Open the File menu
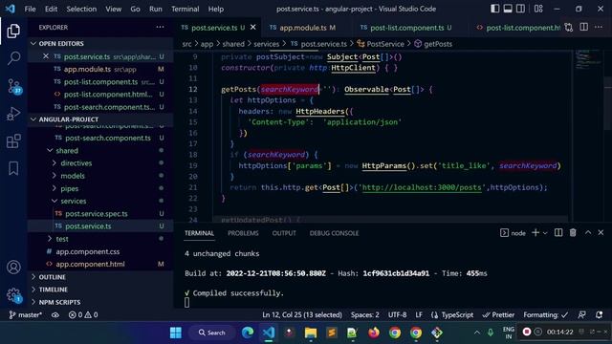 pos(30,9)
